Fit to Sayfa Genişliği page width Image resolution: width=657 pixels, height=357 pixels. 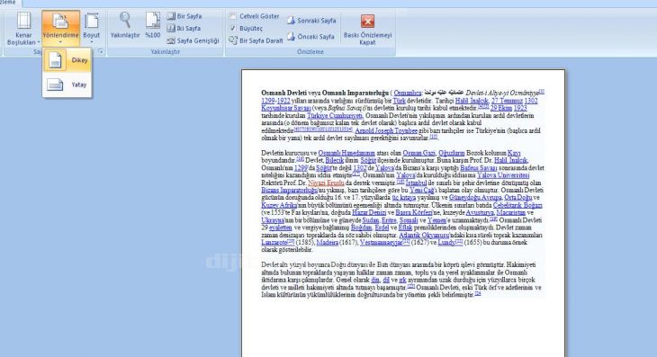193,40
